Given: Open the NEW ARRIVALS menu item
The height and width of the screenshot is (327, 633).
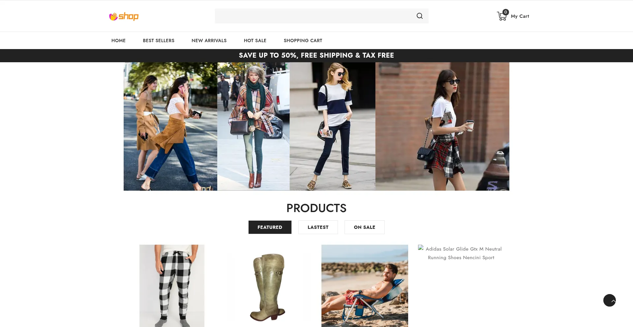Looking at the screenshot, I should click(209, 41).
